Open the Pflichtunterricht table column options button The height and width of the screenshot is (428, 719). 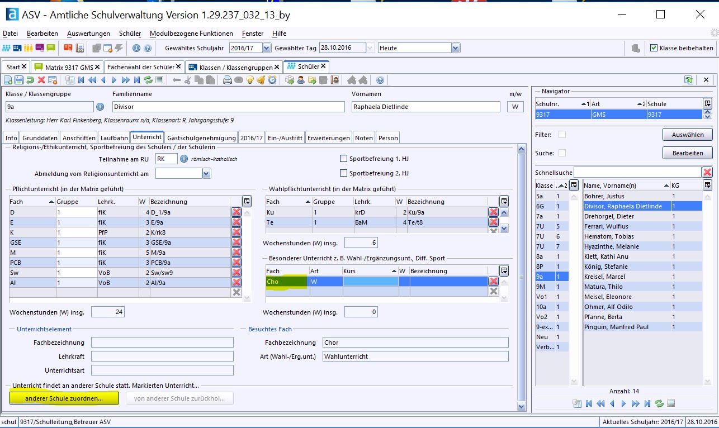click(247, 201)
